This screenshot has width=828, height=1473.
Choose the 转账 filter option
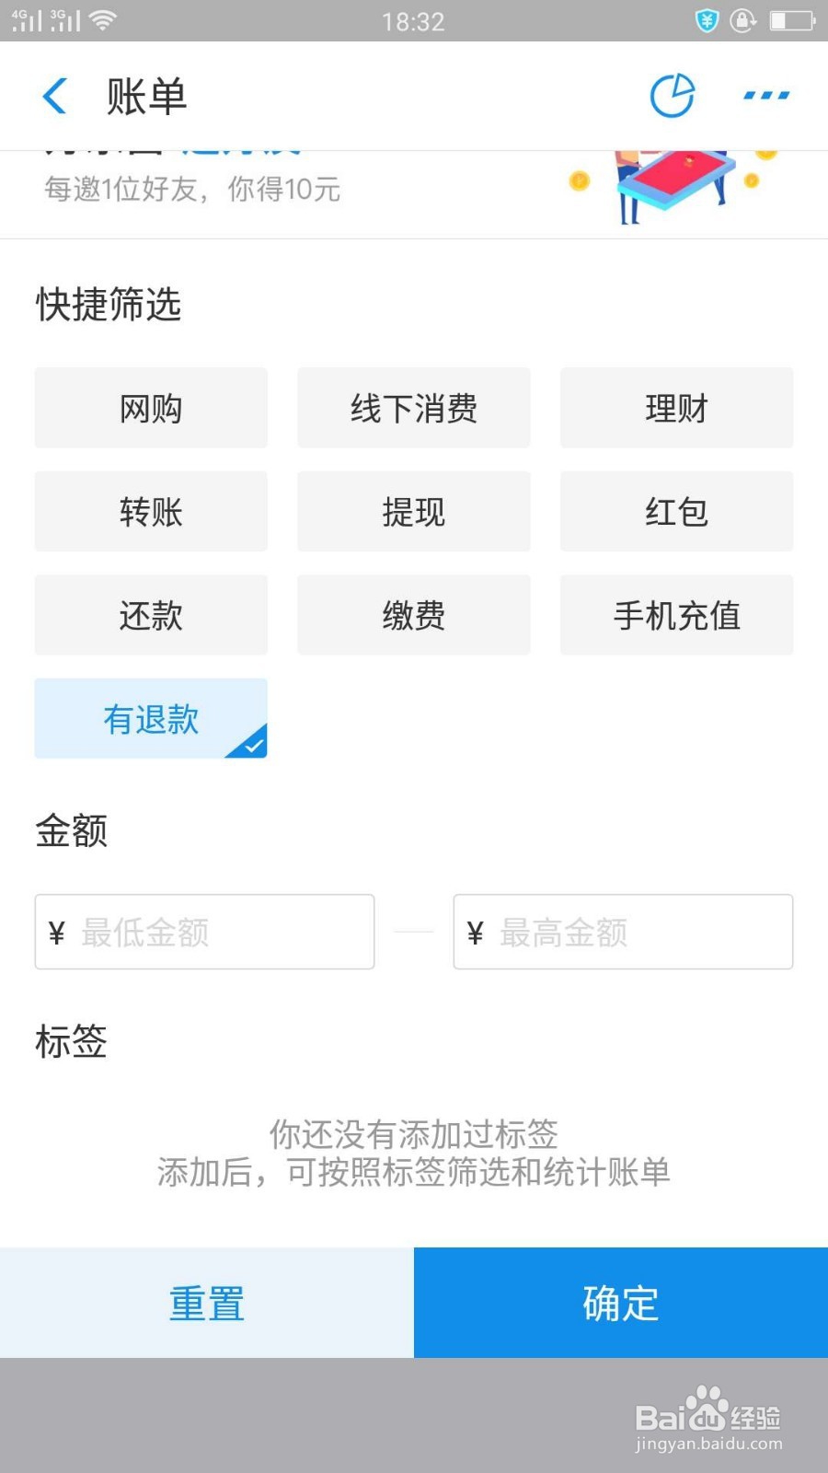coord(151,512)
